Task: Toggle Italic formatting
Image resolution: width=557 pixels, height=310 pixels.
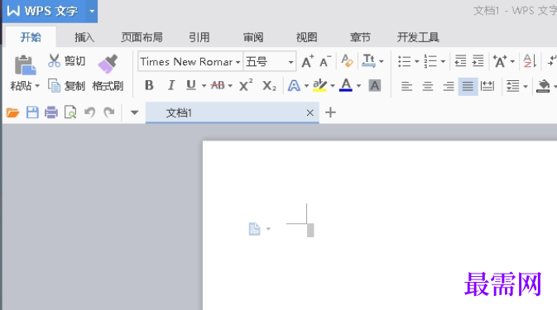Action: pos(171,85)
